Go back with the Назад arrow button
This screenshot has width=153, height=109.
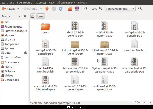(8, 9)
